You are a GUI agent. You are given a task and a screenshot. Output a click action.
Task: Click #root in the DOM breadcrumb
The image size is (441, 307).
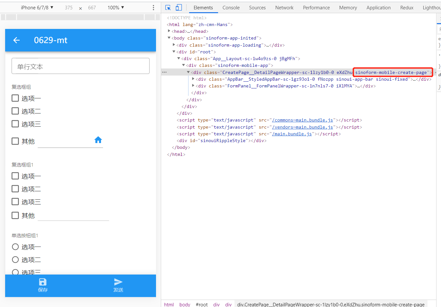click(202, 304)
